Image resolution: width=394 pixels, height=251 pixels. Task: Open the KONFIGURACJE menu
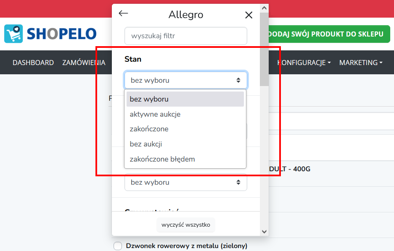pyautogui.click(x=304, y=63)
